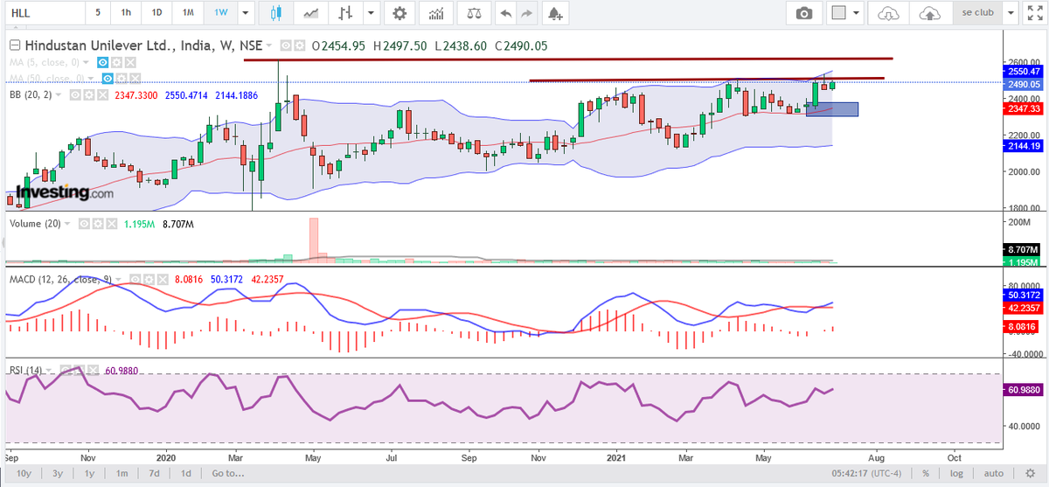
Task: Select the 1D interval
Action: 156,13
